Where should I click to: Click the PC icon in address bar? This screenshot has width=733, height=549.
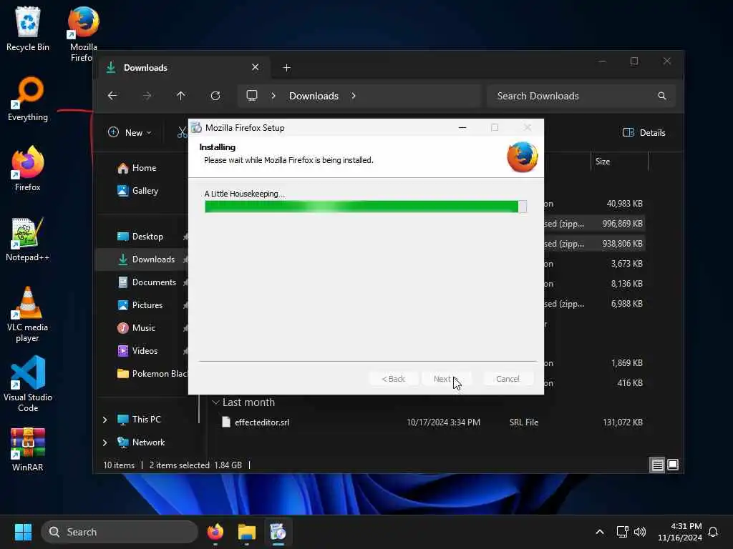coord(252,96)
